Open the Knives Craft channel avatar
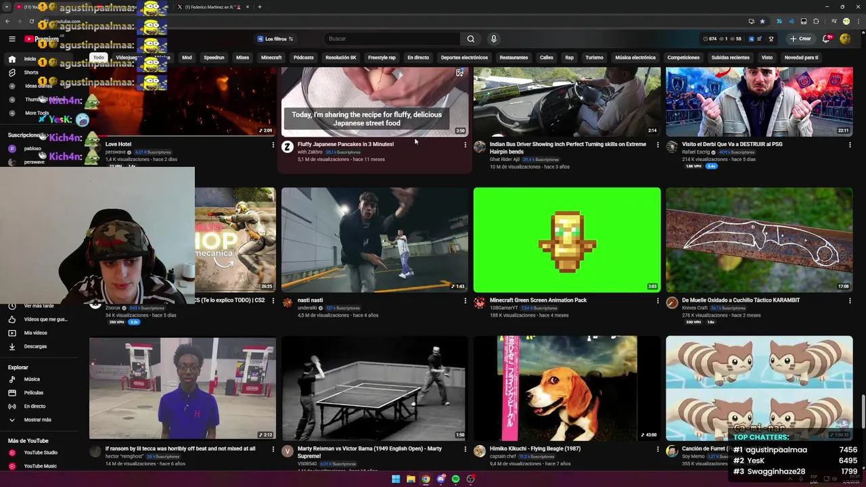866x487 pixels. click(x=672, y=303)
